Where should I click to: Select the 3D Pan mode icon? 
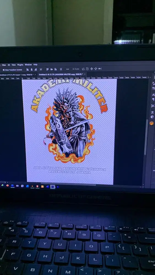pos(91,69)
